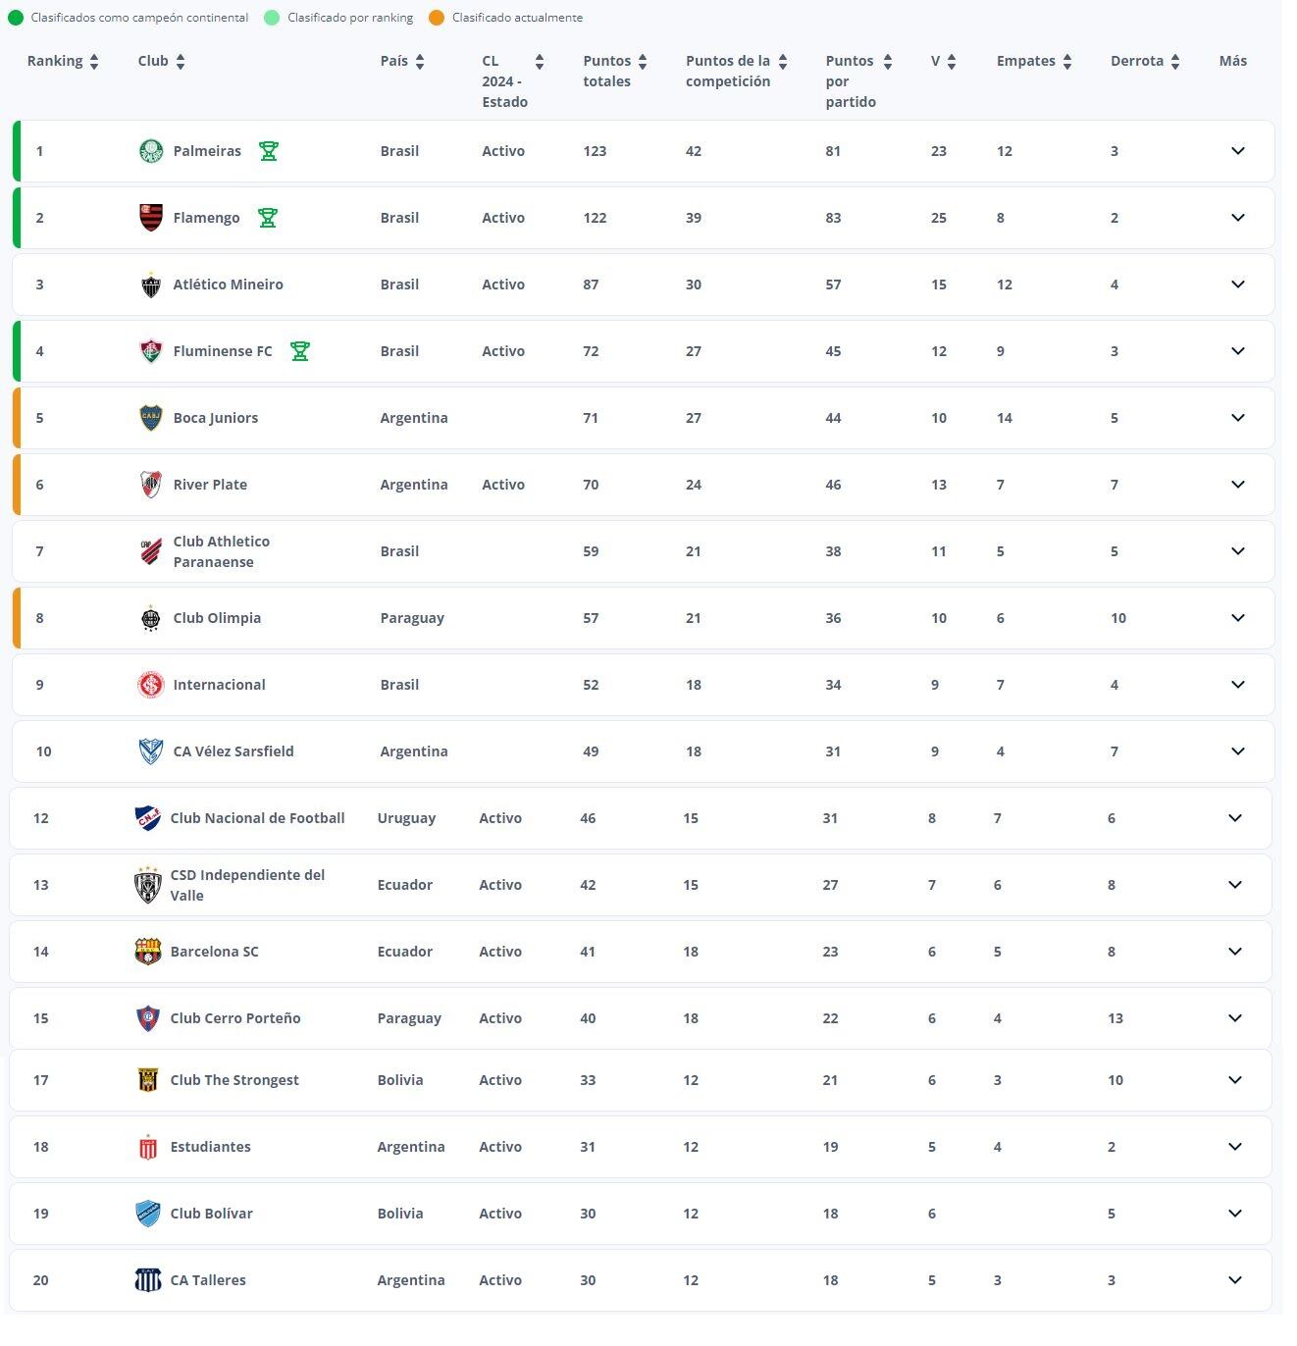Screen dimensions: 1297x1346
Task: Open Club Nacional de Football name
Action: 257,818
